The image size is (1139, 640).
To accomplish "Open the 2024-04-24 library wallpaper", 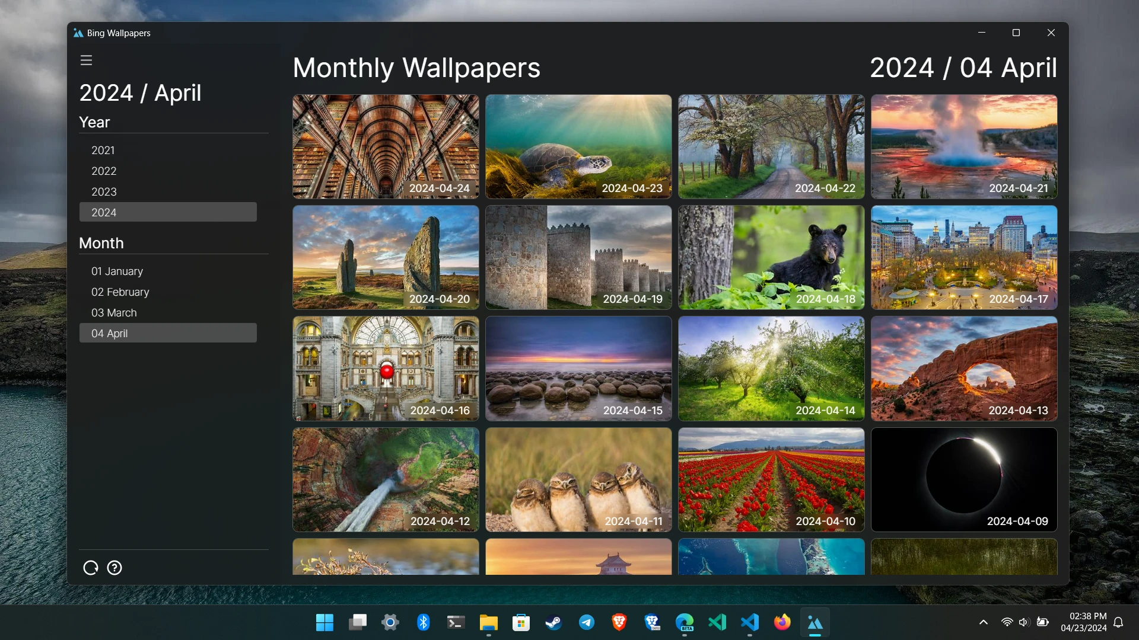I will click(x=386, y=146).
